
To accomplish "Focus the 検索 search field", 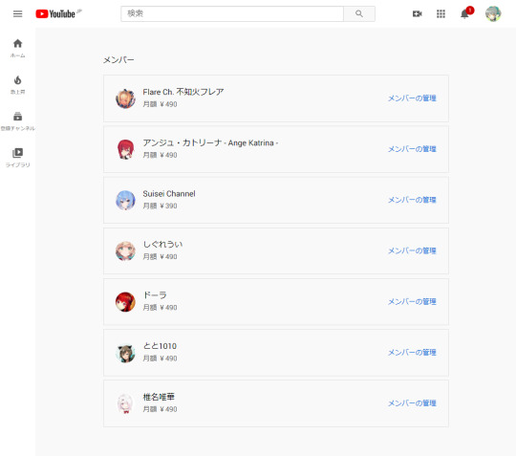I will pos(232,13).
